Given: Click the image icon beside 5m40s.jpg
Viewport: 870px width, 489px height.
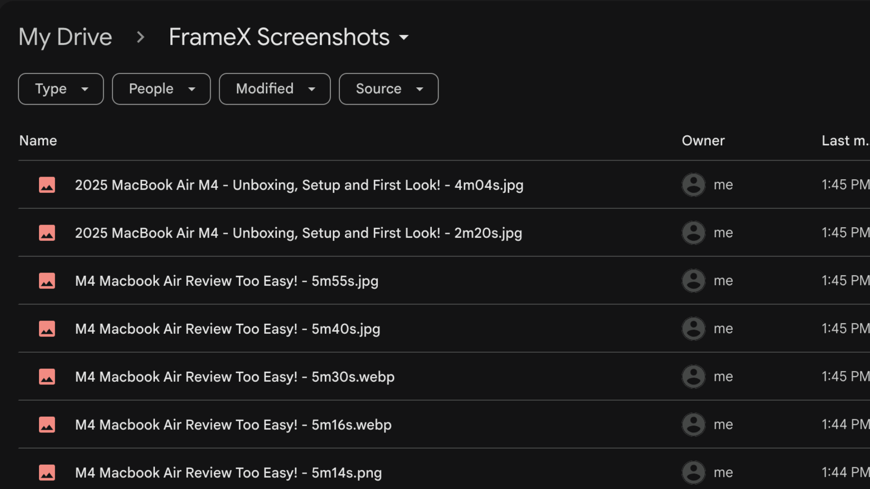Looking at the screenshot, I should [x=47, y=329].
